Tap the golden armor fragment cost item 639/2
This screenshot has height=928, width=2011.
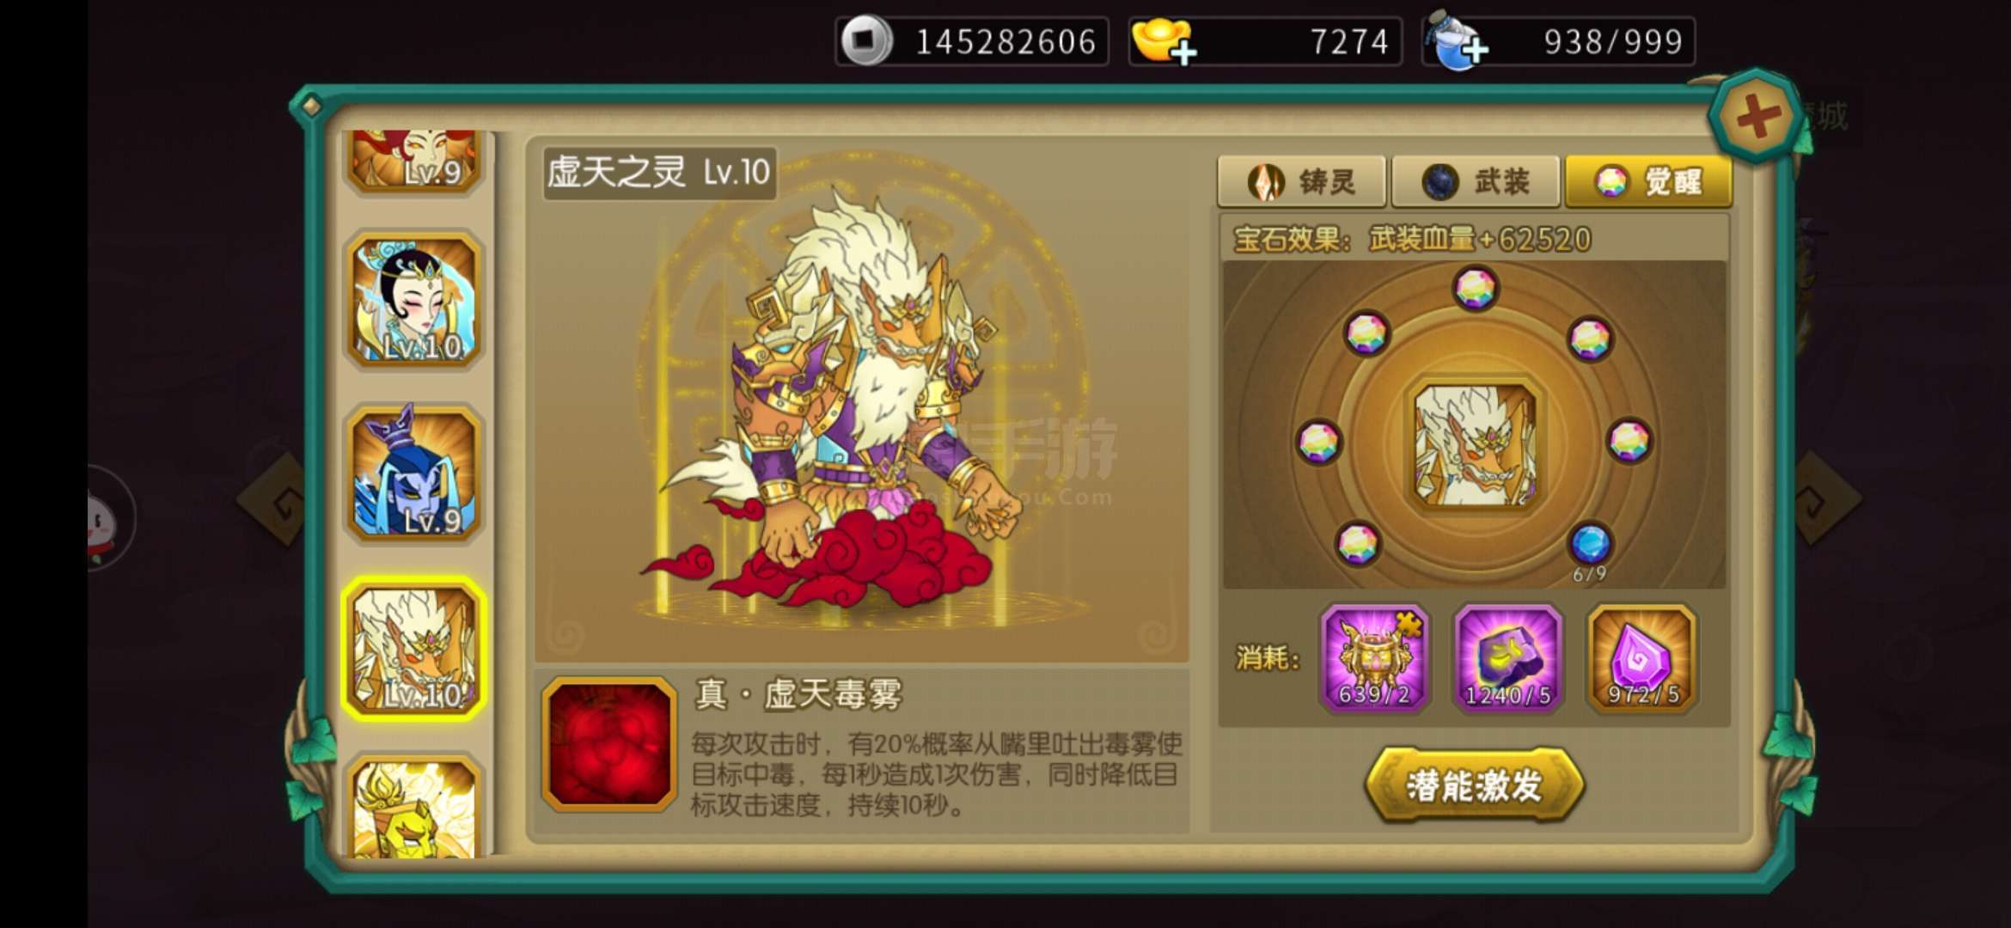coord(1374,658)
